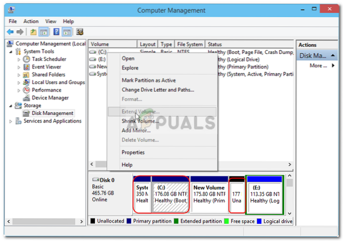Click the Forward arrow in the toolbar
This screenshot has height=241, width=343.
[20, 32]
